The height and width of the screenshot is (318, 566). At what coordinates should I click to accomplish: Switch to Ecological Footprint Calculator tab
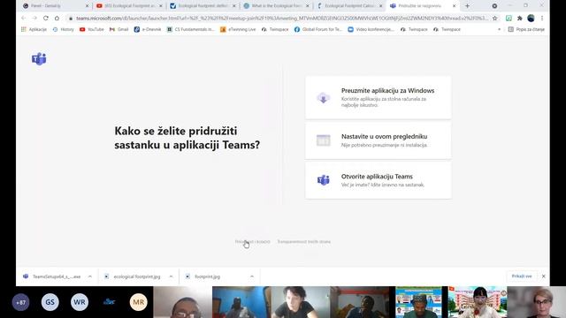tap(350, 6)
